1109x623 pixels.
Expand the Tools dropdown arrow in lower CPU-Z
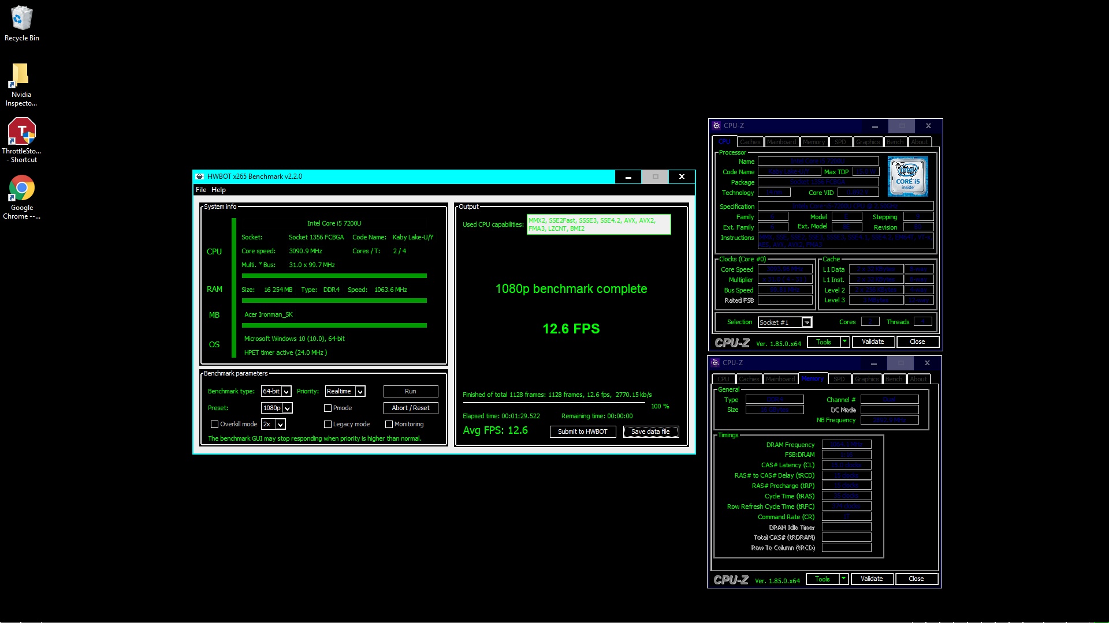(x=843, y=579)
